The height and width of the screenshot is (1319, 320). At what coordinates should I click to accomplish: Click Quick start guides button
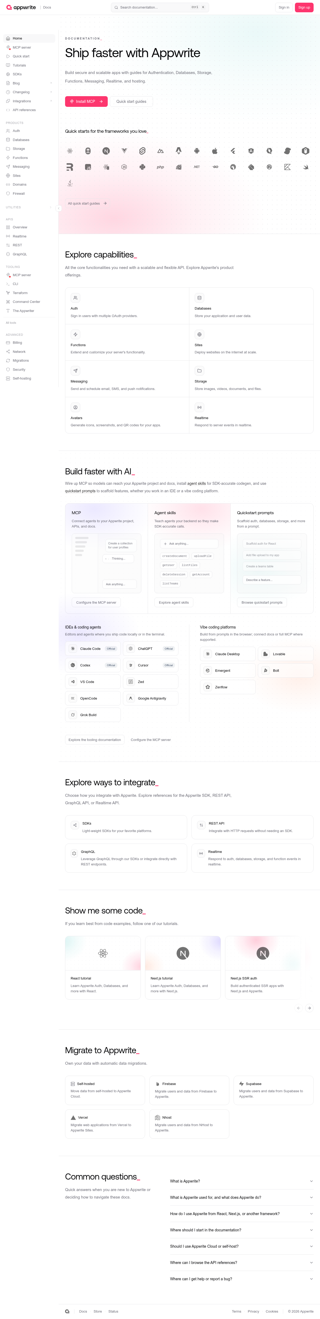coord(131,102)
